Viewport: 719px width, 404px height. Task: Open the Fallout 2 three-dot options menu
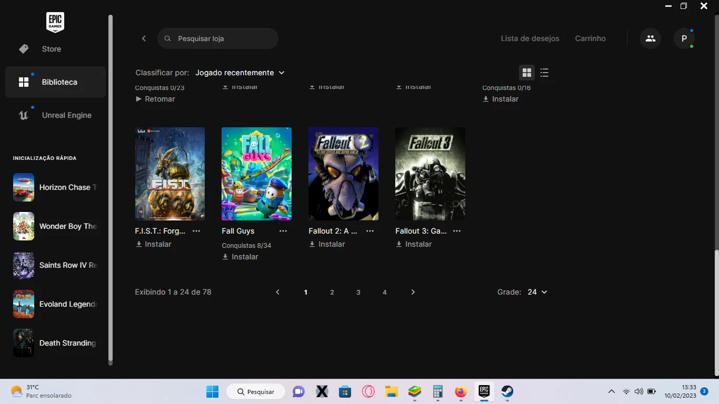(x=370, y=231)
